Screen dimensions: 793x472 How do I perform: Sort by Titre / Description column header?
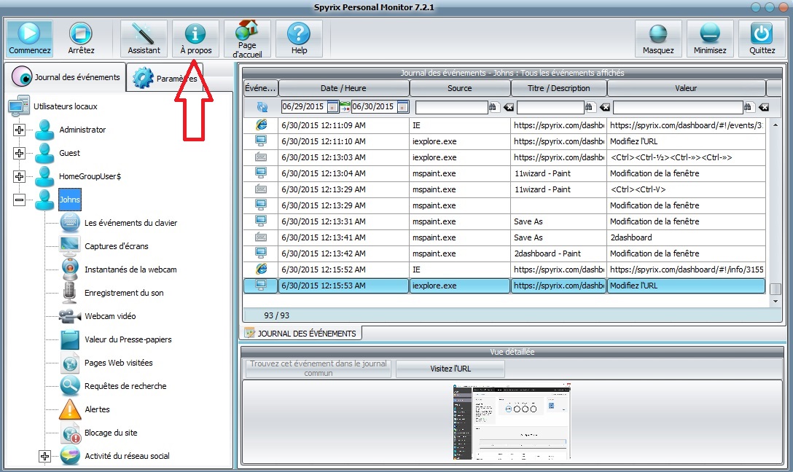pos(559,88)
